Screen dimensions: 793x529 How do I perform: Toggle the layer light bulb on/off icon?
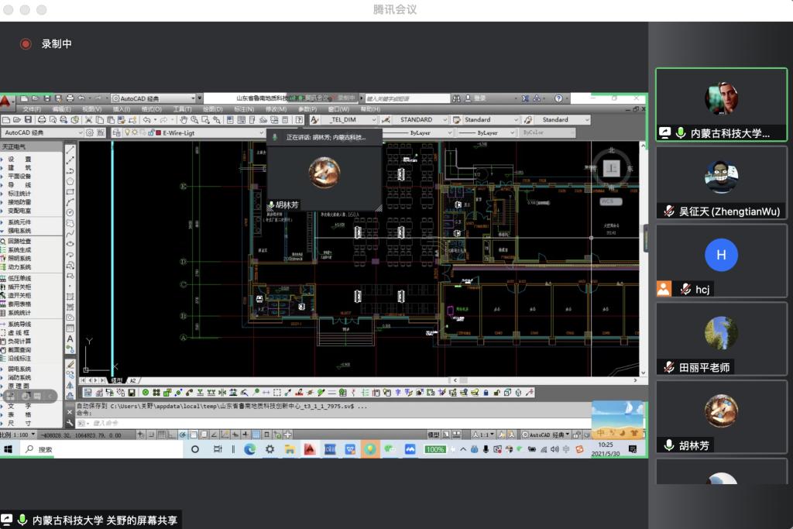tap(127, 132)
